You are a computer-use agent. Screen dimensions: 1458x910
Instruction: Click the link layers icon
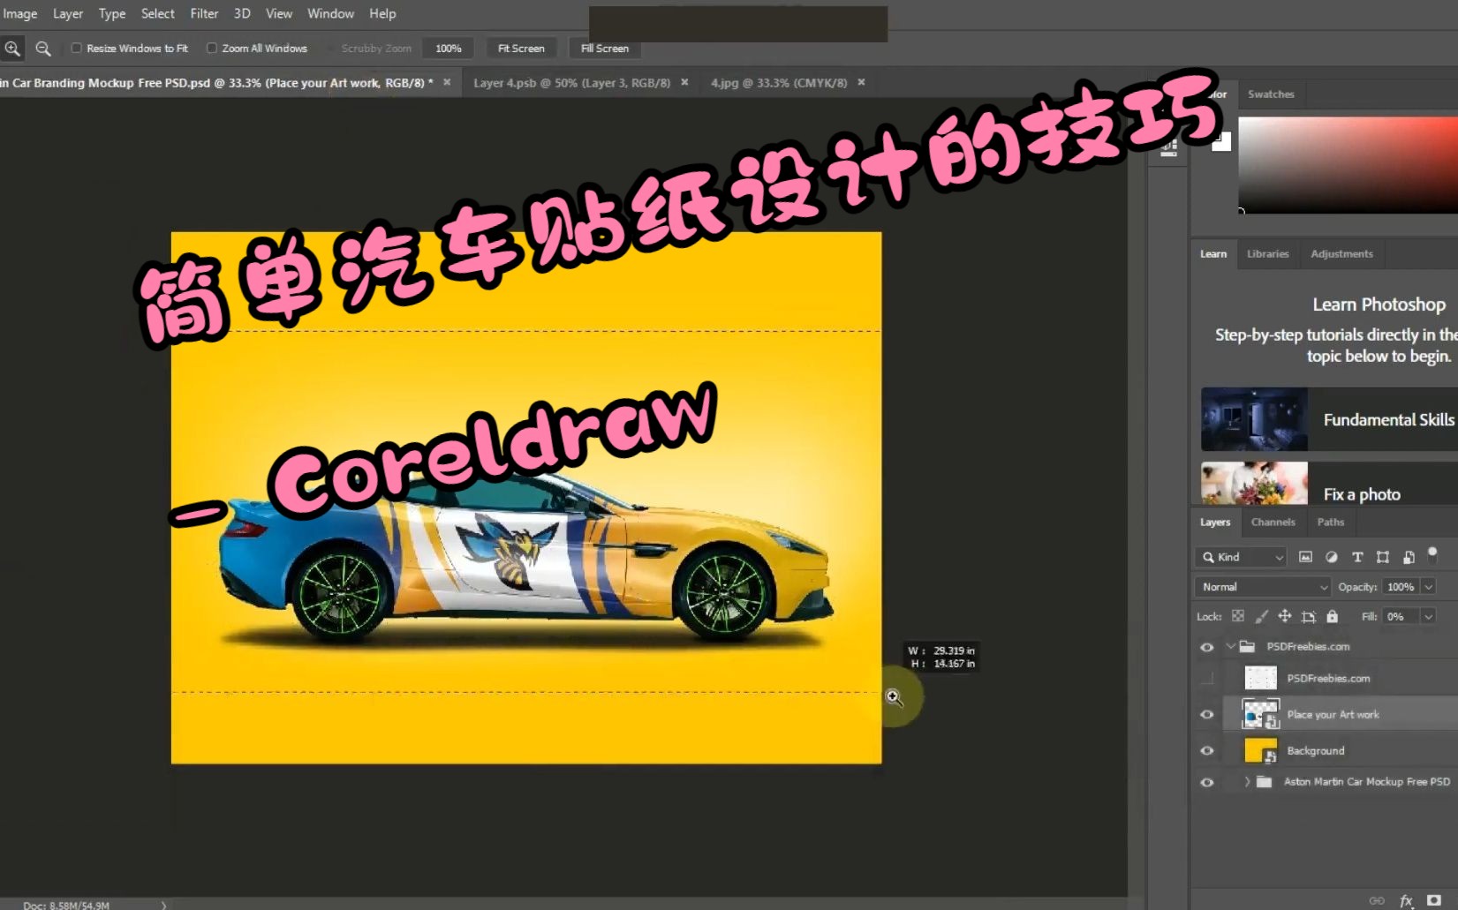point(1377,900)
